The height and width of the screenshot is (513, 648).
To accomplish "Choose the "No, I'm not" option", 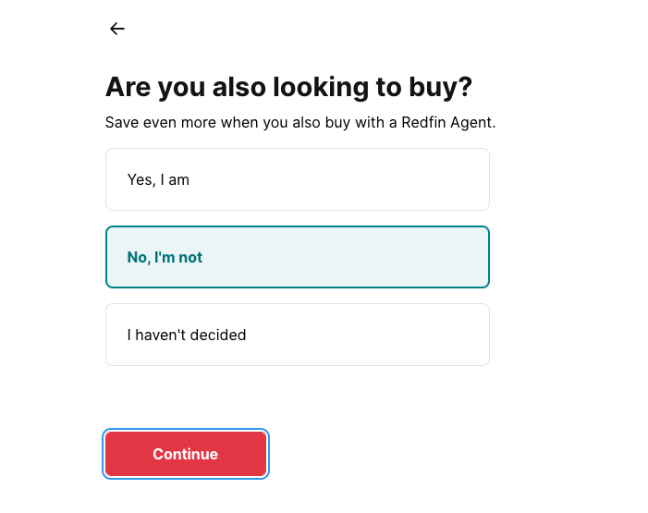I will coord(297,257).
